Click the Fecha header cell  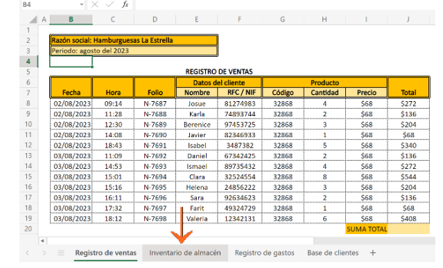point(71,87)
